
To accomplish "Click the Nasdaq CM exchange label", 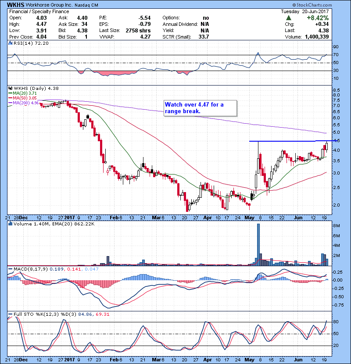I will point(86,5).
